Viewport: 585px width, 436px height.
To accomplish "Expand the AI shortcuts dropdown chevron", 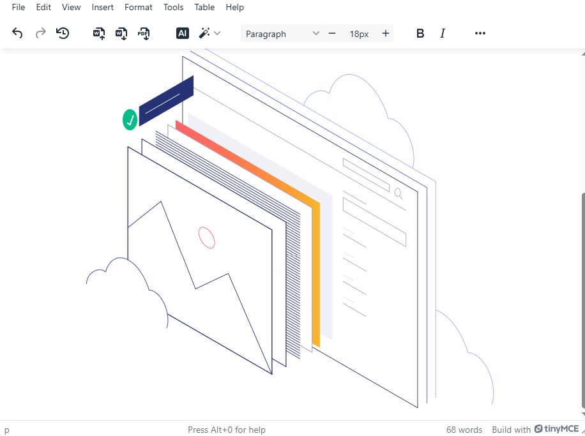I will click(218, 33).
